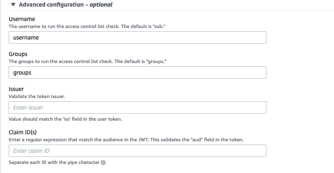Viewport: 334px width, 173px height.
Task: Click the regular expression audience description
Action: (126, 140)
